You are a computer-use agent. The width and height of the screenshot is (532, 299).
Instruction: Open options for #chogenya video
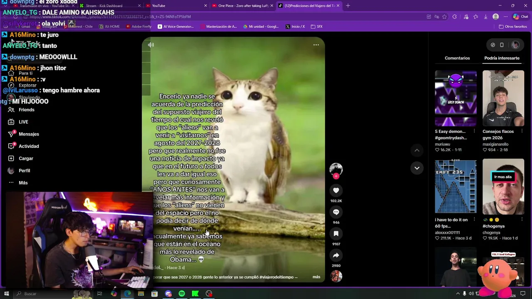coord(522,220)
